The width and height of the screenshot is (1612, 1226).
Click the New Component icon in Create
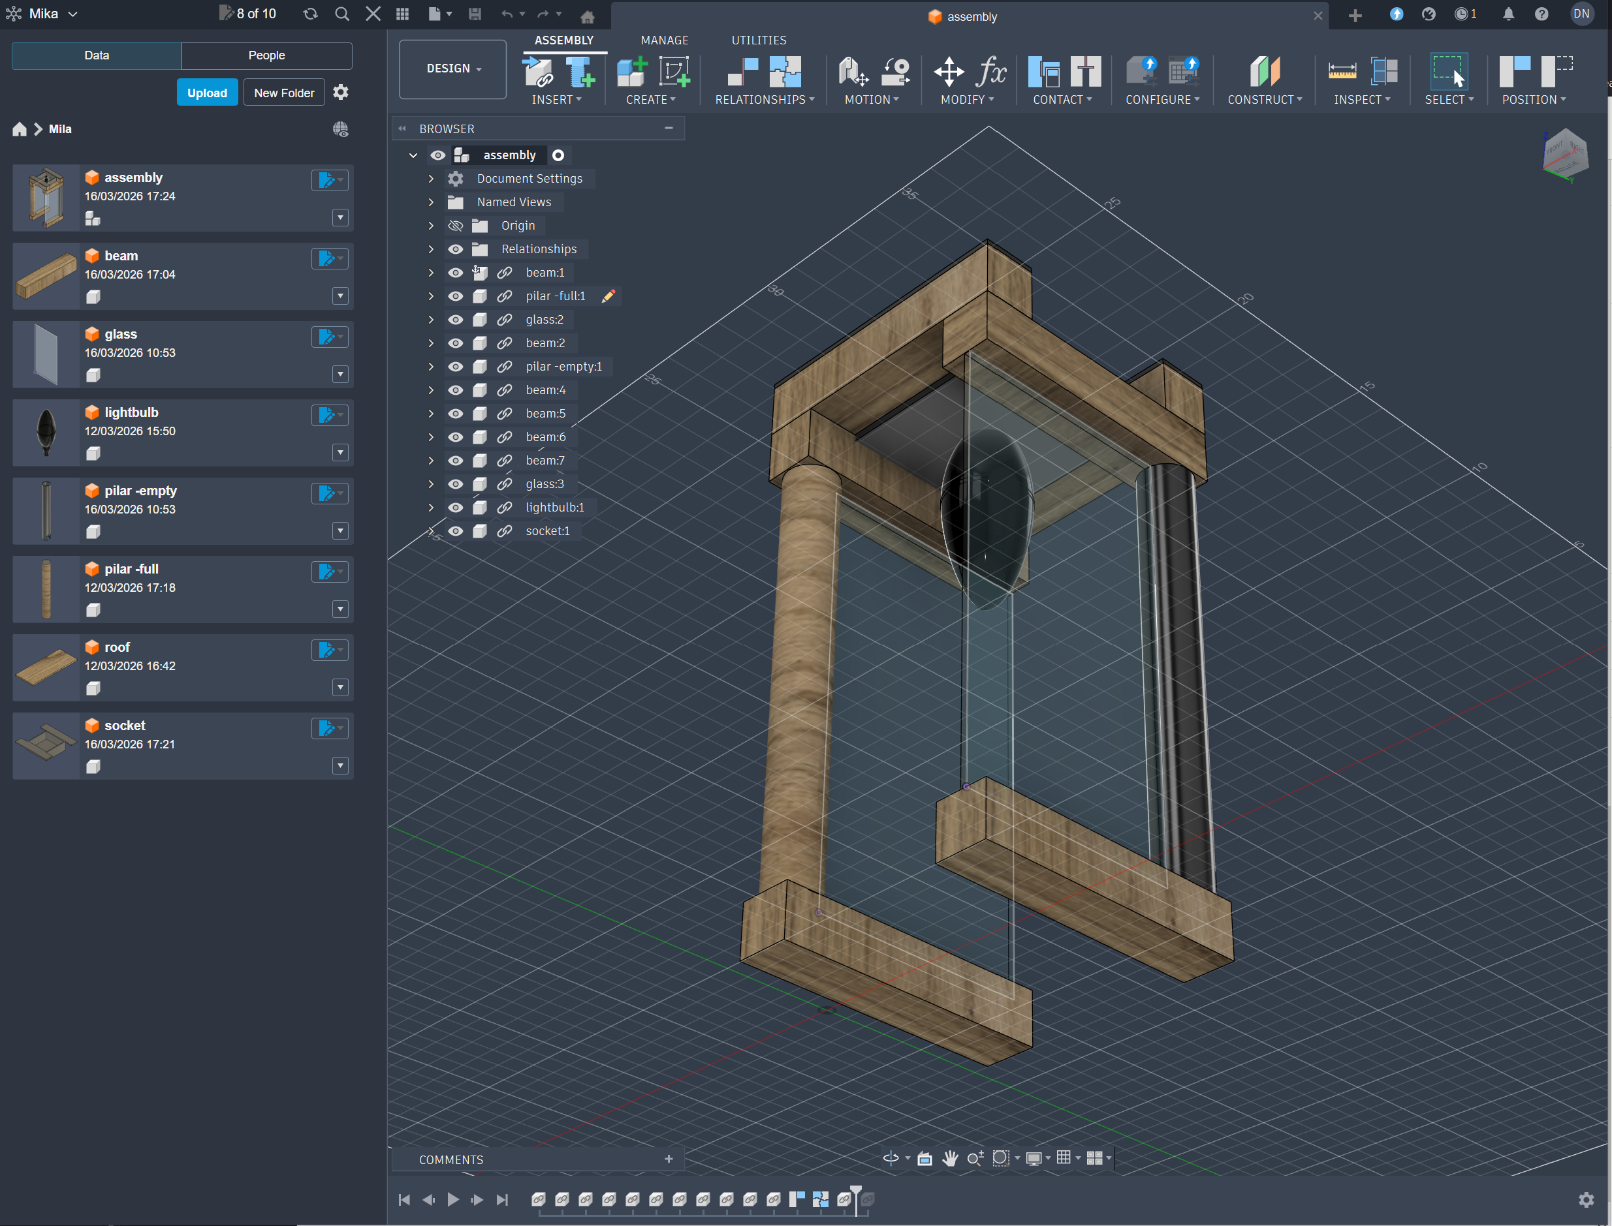(631, 72)
